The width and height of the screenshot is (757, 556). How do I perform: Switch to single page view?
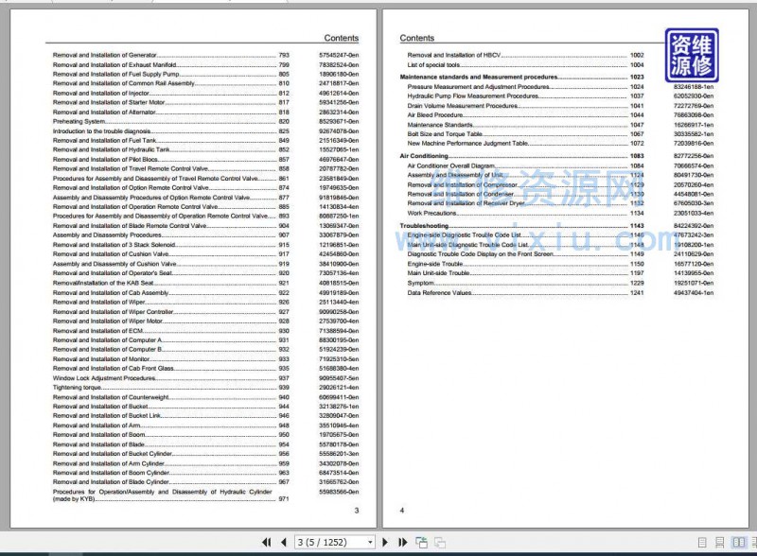pyautogui.click(x=702, y=543)
